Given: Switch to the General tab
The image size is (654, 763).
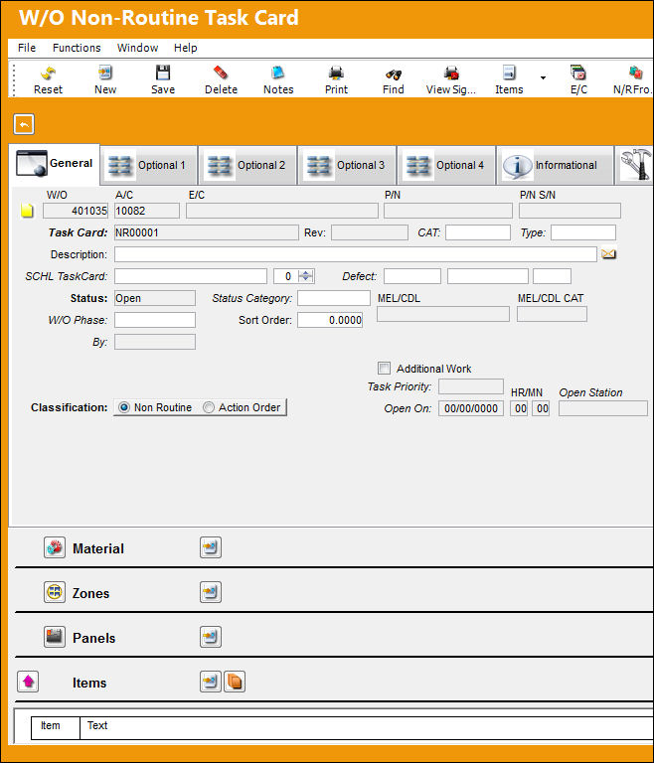Looking at the screenshot, I should [x=55, y=164].
